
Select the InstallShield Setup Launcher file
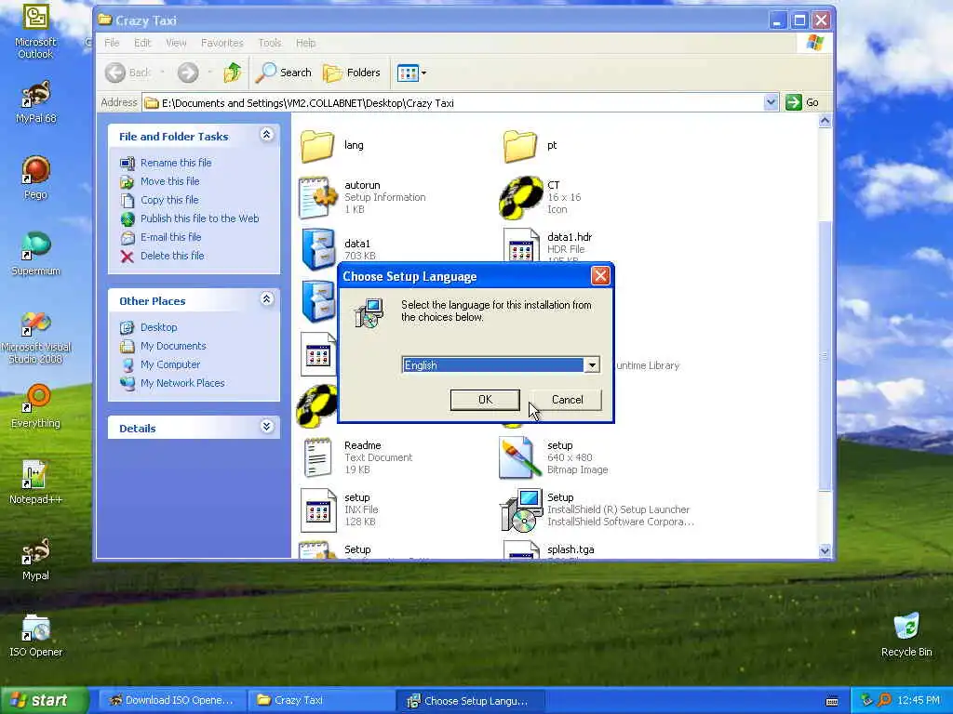(596, 509)
